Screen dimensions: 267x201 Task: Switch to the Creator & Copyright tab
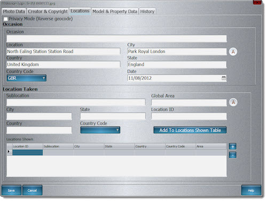click(x=48, y=12)
